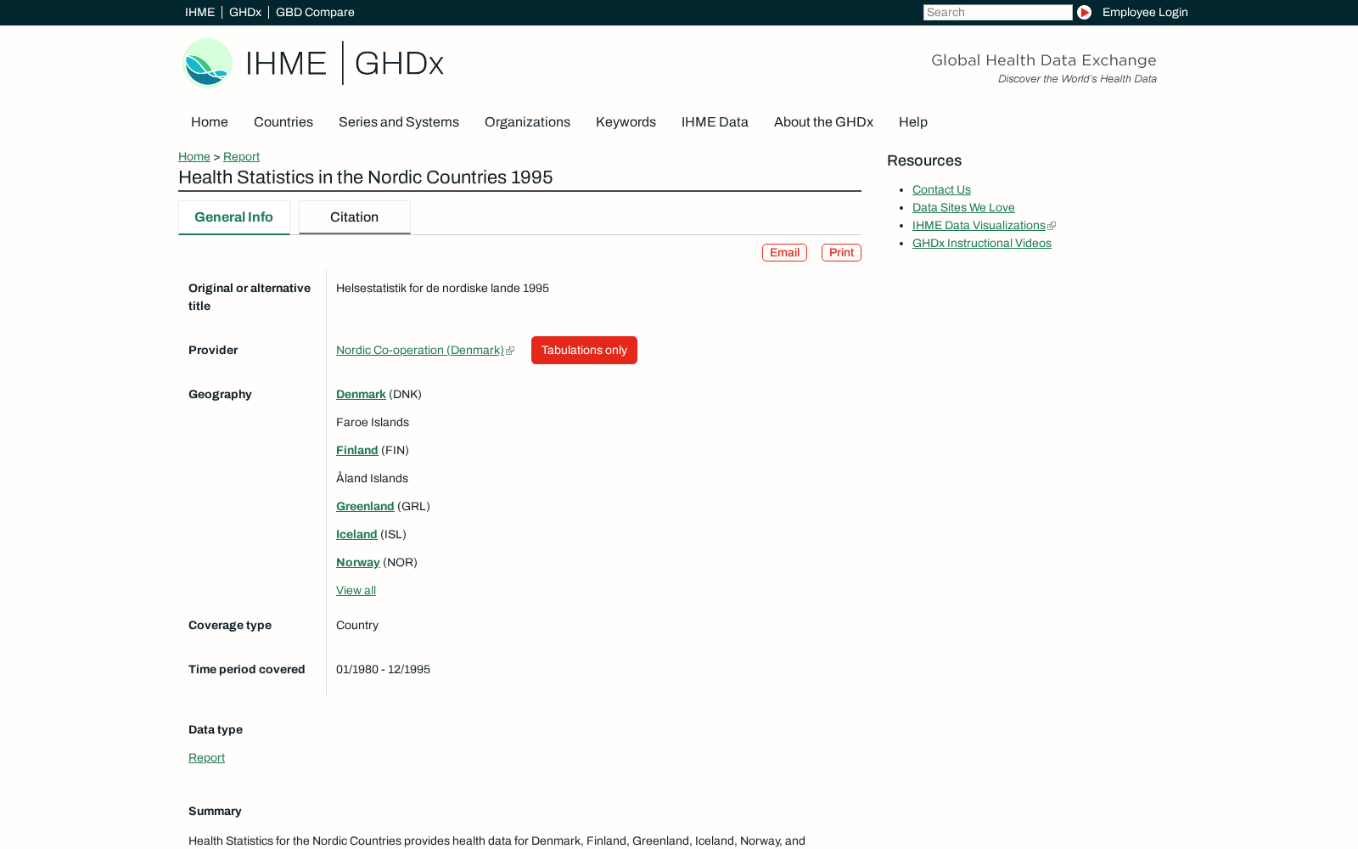1358x849 pixels.
Task: Open IHME link in top bar
Action: [199, 12]
